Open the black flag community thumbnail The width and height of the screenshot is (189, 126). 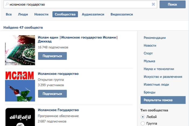[20, 117]
